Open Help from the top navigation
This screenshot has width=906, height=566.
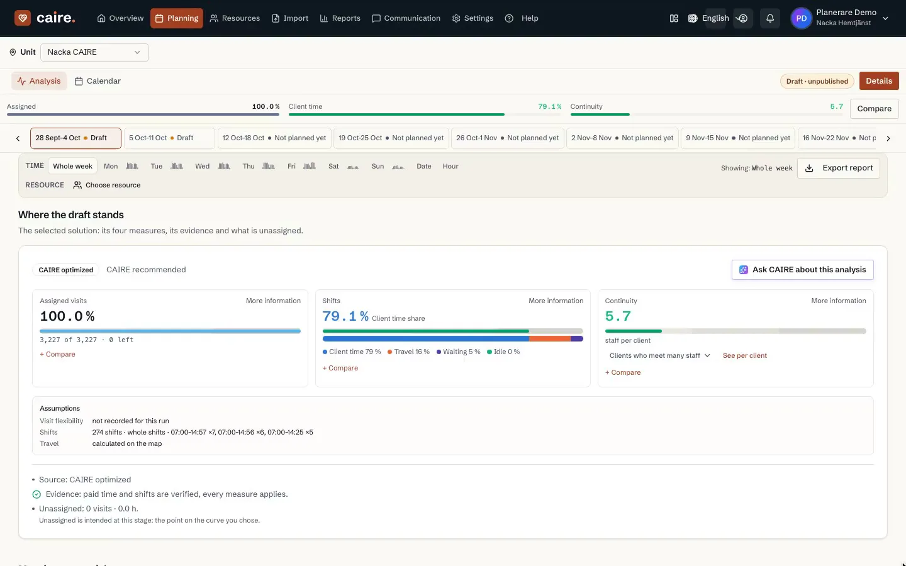(522, 18)
